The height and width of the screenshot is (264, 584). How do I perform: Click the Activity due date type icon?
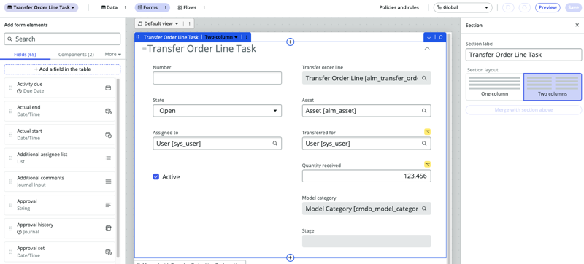108,88
